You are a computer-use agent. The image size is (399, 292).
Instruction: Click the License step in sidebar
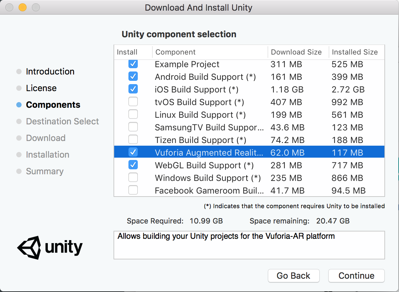(41, 88)
